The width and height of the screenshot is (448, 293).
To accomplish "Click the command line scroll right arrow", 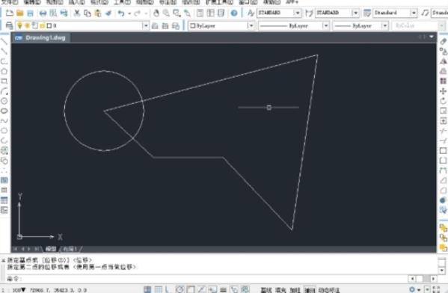I will 434,279.
